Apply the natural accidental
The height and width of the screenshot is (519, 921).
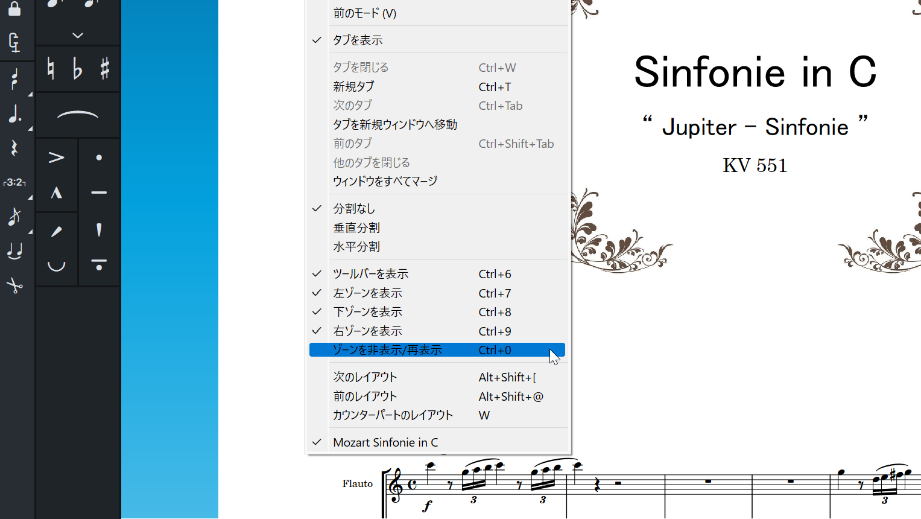(51, 68)
